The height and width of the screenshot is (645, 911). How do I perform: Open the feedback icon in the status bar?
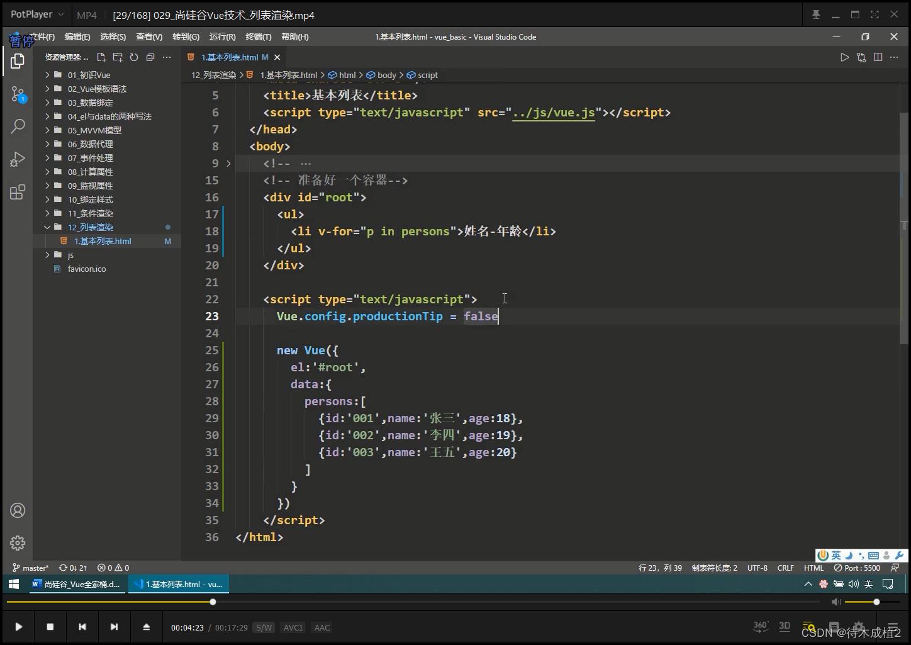point(895,568)
